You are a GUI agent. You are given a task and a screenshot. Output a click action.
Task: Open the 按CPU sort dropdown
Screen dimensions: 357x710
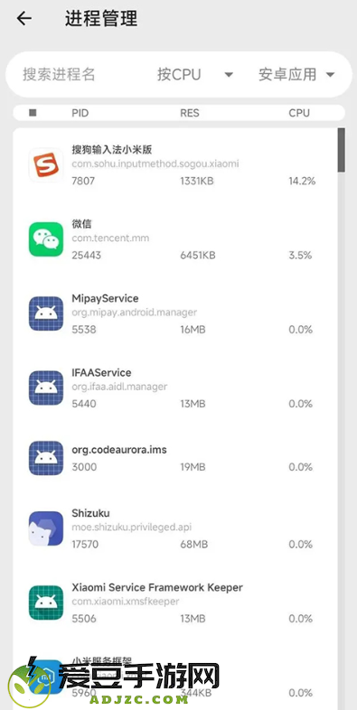(195, 74)
